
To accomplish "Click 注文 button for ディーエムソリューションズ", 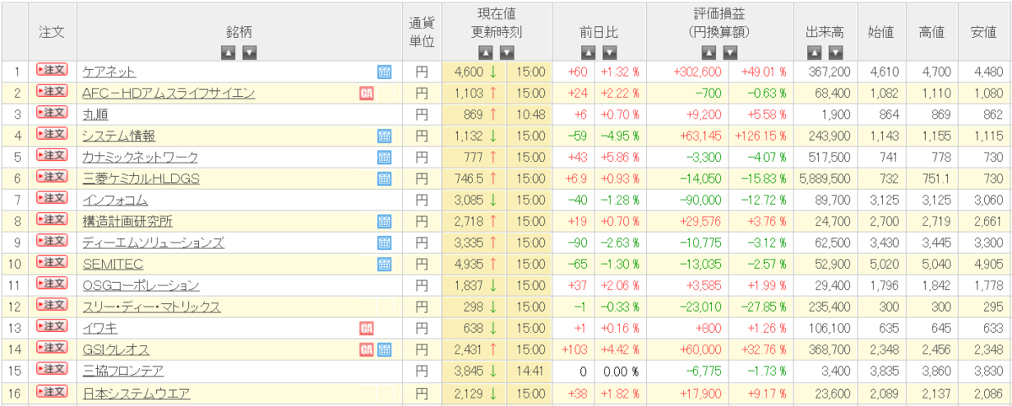I will [51, 242].
